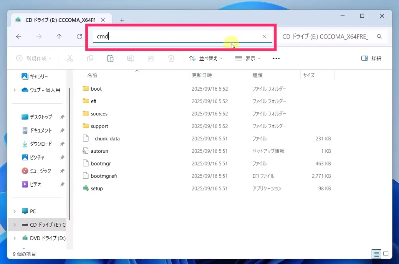Click the Paste clipboard icon in toolbar
Screen dimensions: 399x264
(110, 58)
